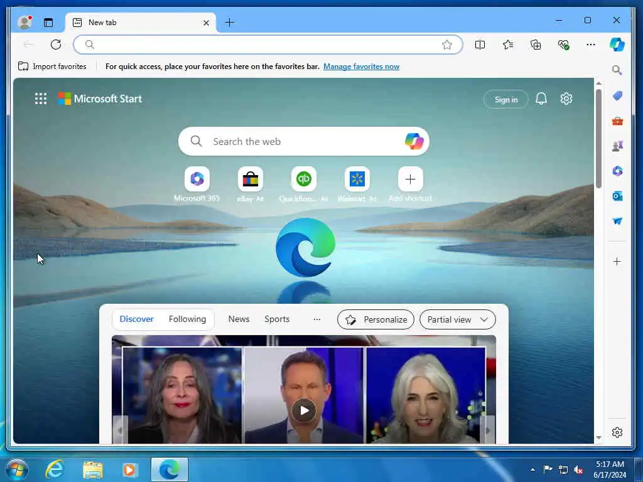The image size is (643, 482).
Task: Open sidebar settings gear
Action: [x=617, y=432]
